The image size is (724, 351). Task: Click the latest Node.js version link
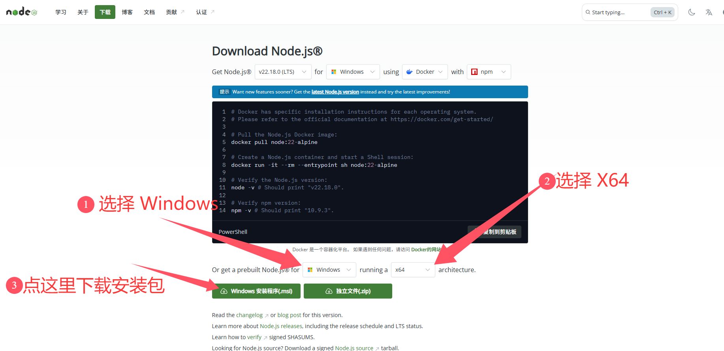(335, 92)
